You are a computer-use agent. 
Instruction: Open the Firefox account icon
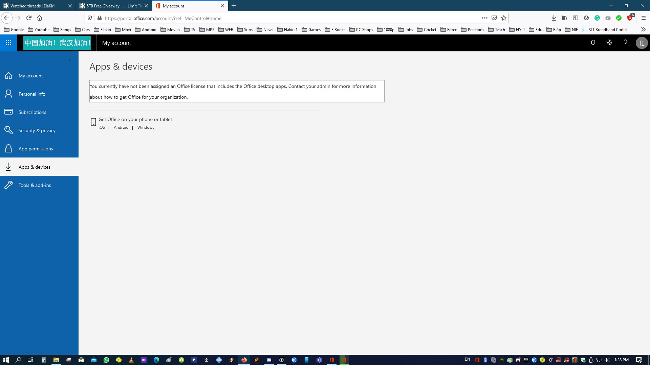[x=586, y=18]
